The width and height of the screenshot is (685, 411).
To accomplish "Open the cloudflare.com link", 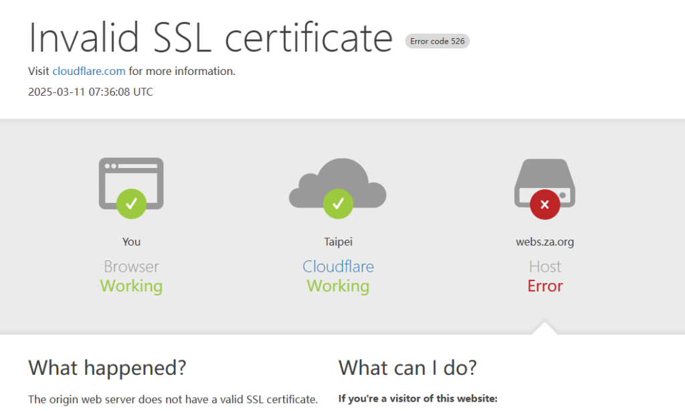I will tap(89, 71).
